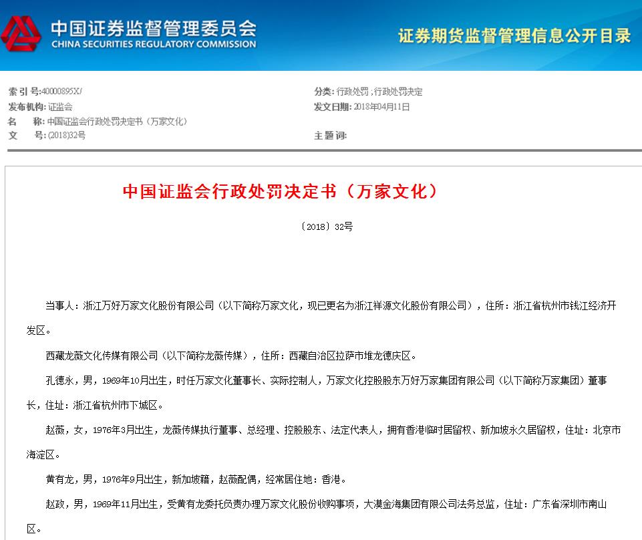The height and width of the screenshot is (540, 642).
Task: Click the 分类 label
Action: click(324, 92)
